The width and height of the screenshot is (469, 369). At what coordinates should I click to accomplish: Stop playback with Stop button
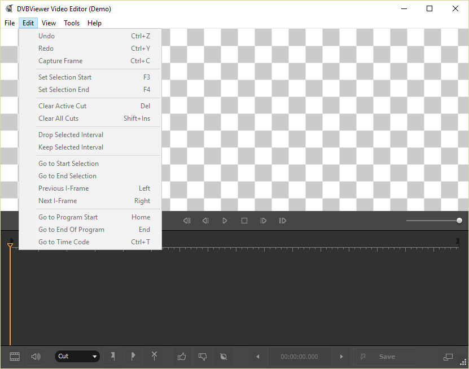(244, 221)
